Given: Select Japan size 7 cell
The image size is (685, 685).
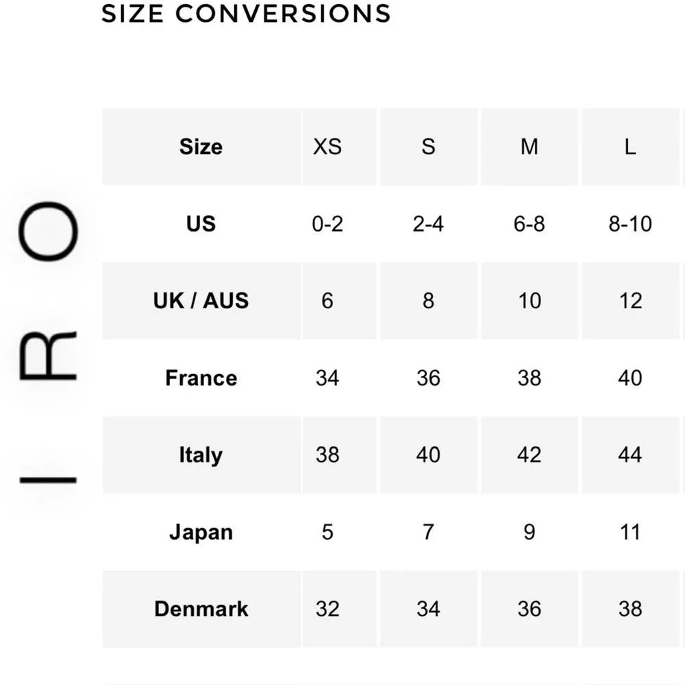Looking at the screenshot, I should point(428,532).
